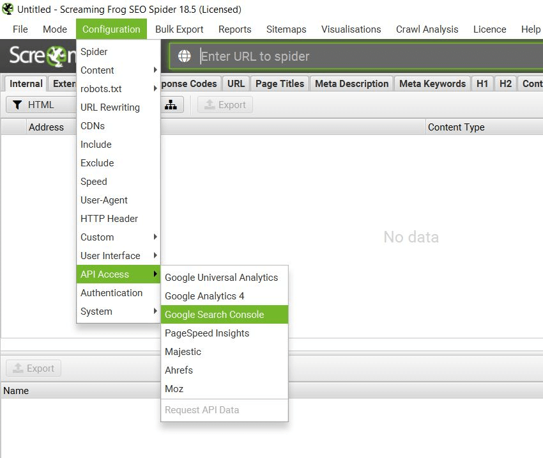Select HTTP Header option

[118, 218]
